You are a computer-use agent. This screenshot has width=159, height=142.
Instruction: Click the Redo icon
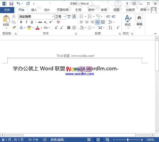pyautogui.click(x=28, y=4)
